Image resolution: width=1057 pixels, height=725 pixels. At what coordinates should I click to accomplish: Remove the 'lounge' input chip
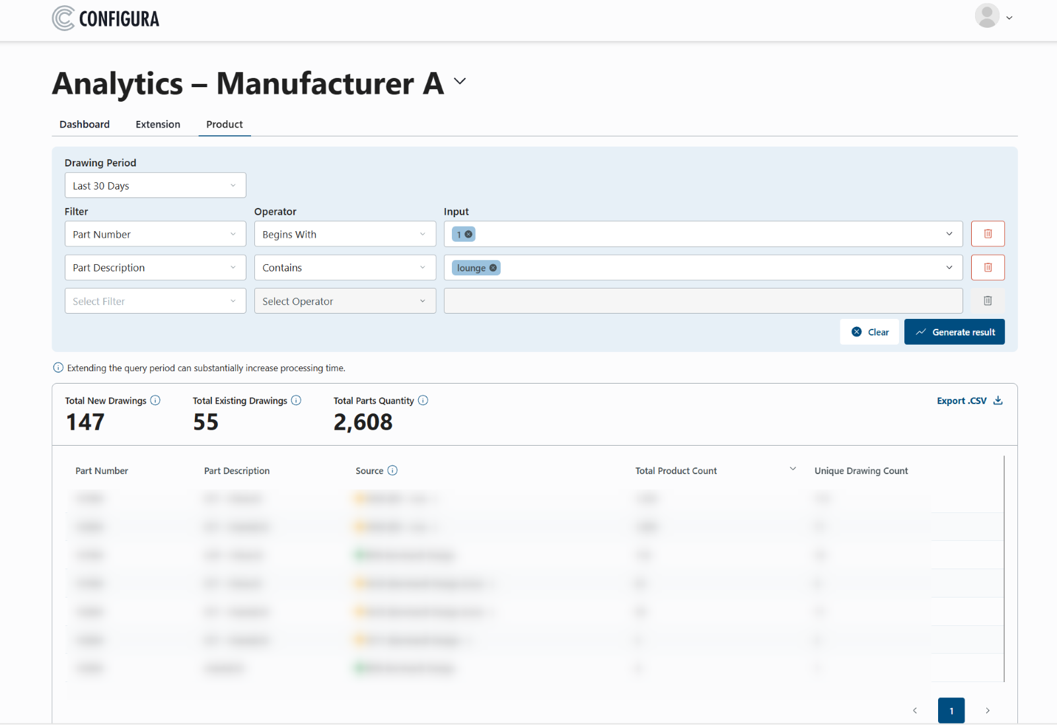click(493, 268)
